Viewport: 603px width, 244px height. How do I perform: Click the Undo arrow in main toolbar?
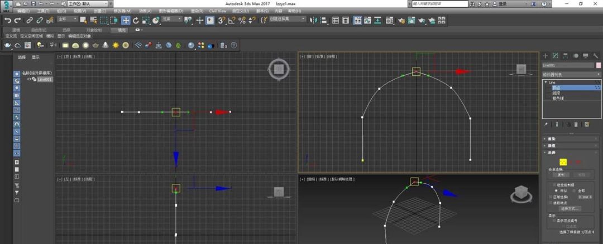coord(8,20)
